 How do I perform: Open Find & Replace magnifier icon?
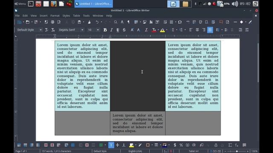tap(116, 22)
